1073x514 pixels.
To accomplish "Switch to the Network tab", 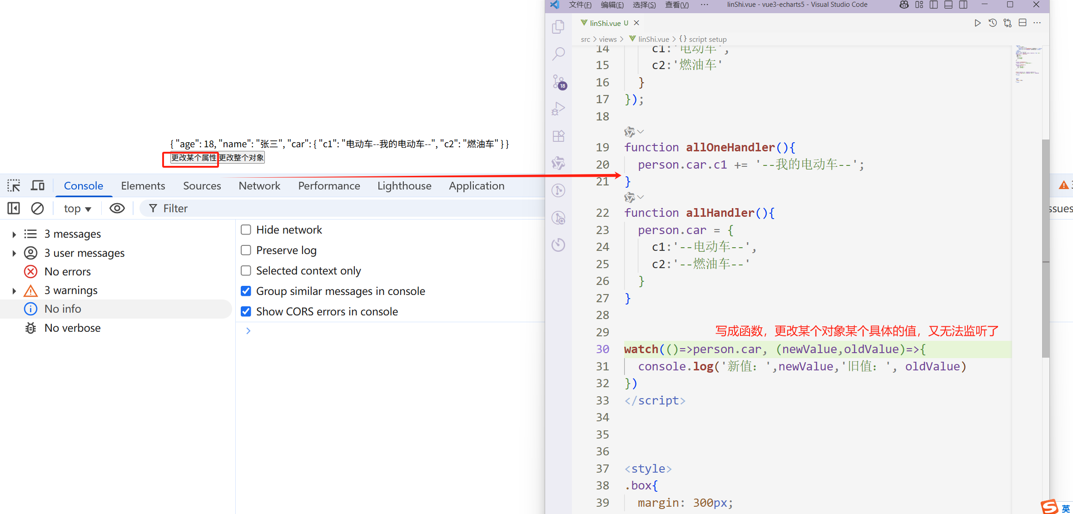I will coord(259,186).
